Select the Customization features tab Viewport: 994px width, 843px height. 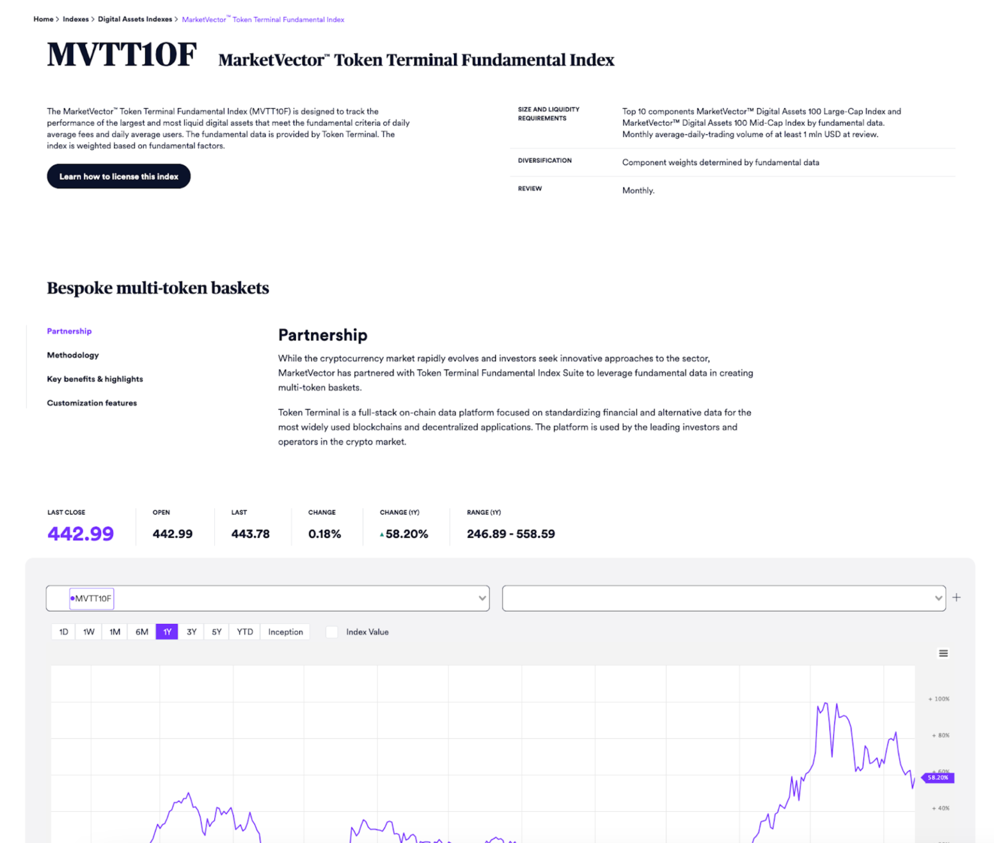click(x=92, y=403)
